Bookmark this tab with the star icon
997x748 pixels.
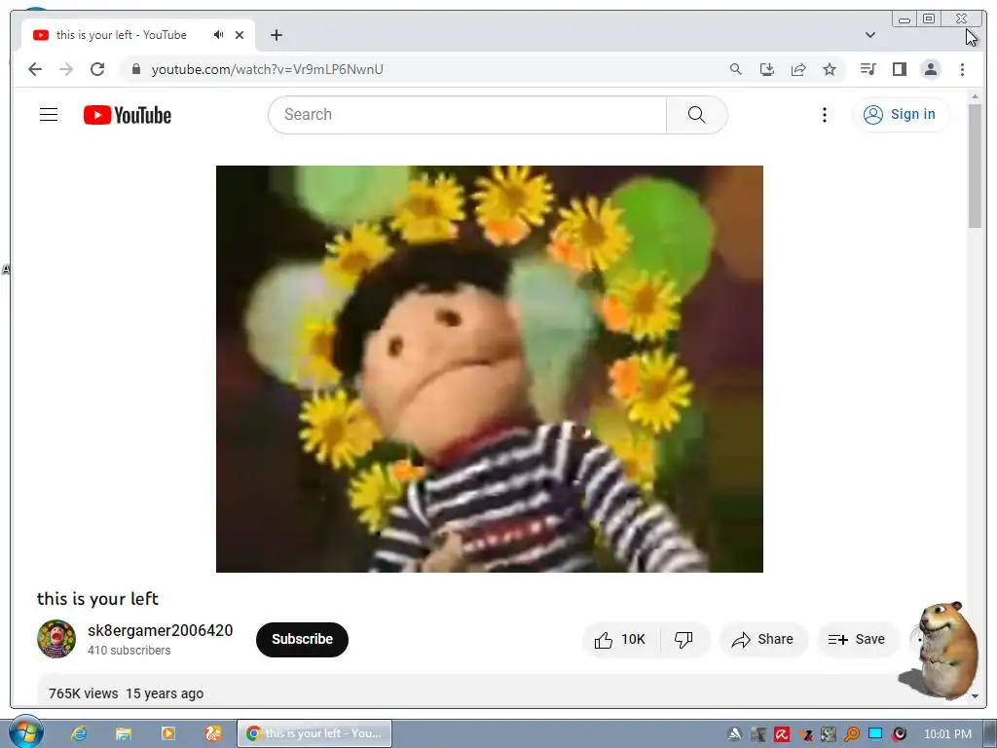point(830,69)
